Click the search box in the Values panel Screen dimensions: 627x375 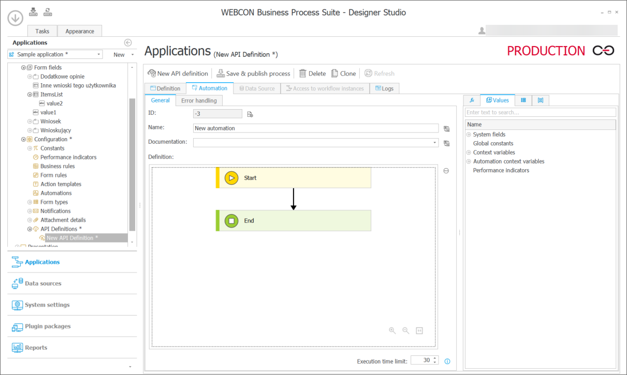point(541,112)
